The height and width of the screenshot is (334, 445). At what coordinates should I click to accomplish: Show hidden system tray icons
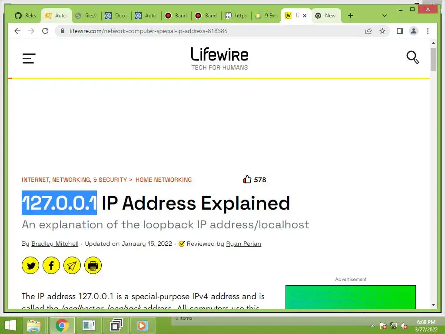373,326
